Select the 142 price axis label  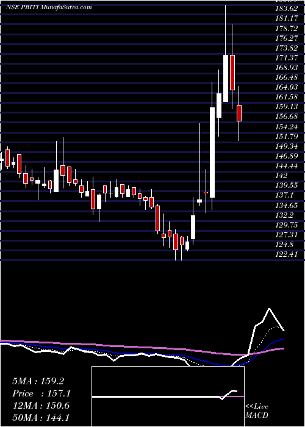(282, 176)
